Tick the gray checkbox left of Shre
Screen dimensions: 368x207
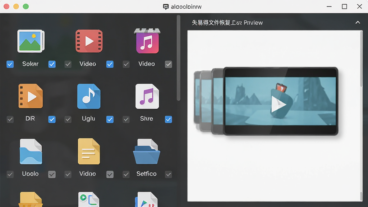click(x=126, y=119)
